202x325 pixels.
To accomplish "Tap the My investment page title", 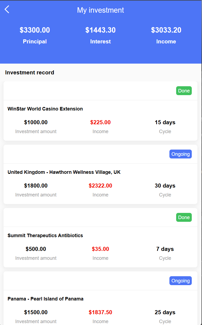I will tap(100, 10).
